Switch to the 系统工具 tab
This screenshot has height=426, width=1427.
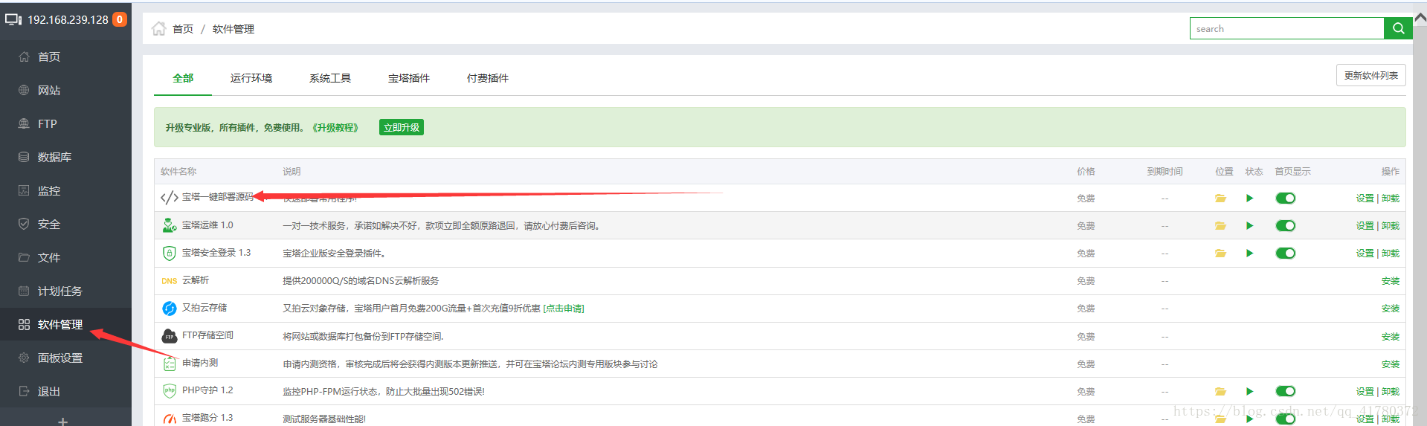[330, 78]
